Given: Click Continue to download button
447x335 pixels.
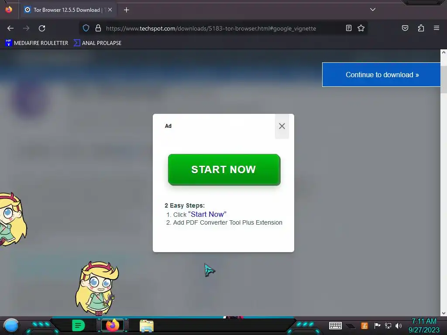Looking at the screenshot, I should (382, 75).
